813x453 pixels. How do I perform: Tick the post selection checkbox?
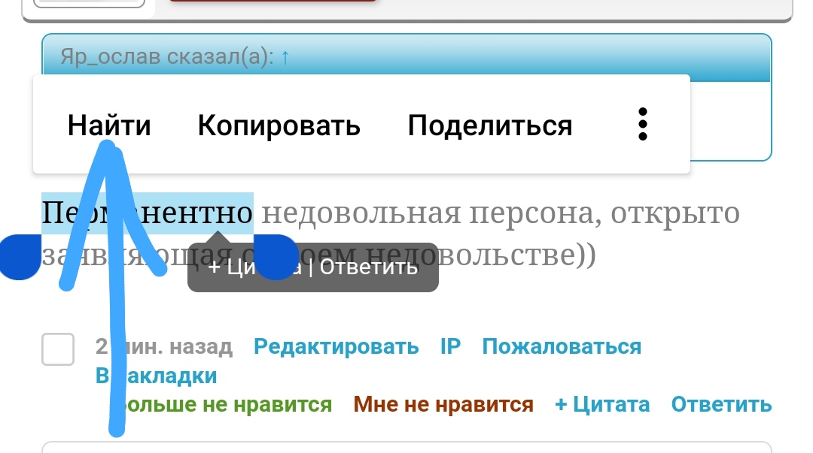click(58, 349)
